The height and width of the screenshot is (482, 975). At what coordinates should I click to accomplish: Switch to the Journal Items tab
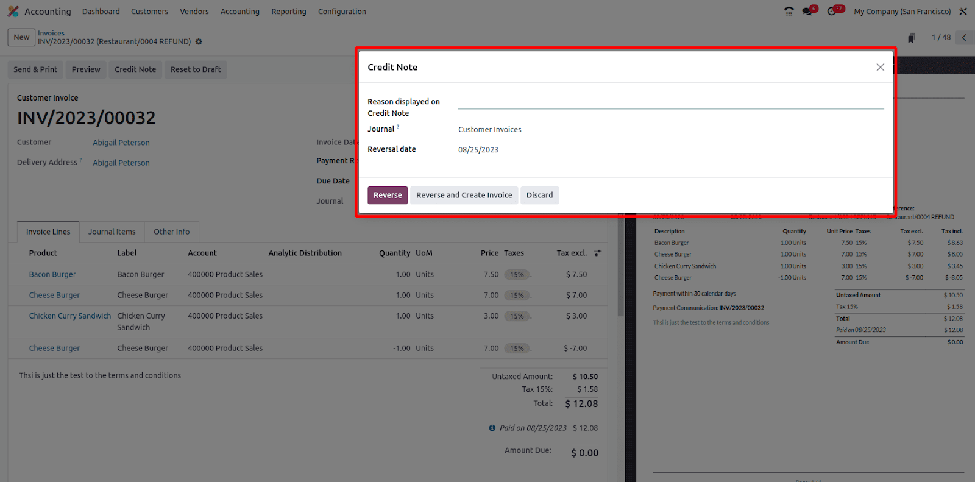pyautogui.click(x=112, y=232)
